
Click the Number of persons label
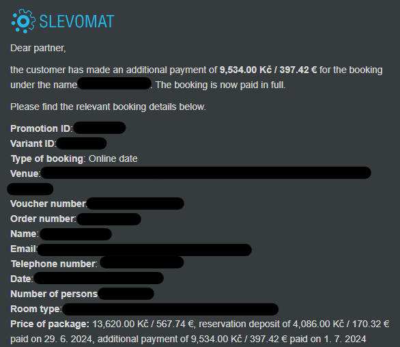coord(55,294)
